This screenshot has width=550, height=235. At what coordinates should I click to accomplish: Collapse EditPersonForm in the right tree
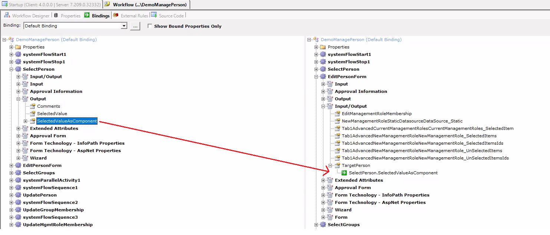click(x=316, y=77)
